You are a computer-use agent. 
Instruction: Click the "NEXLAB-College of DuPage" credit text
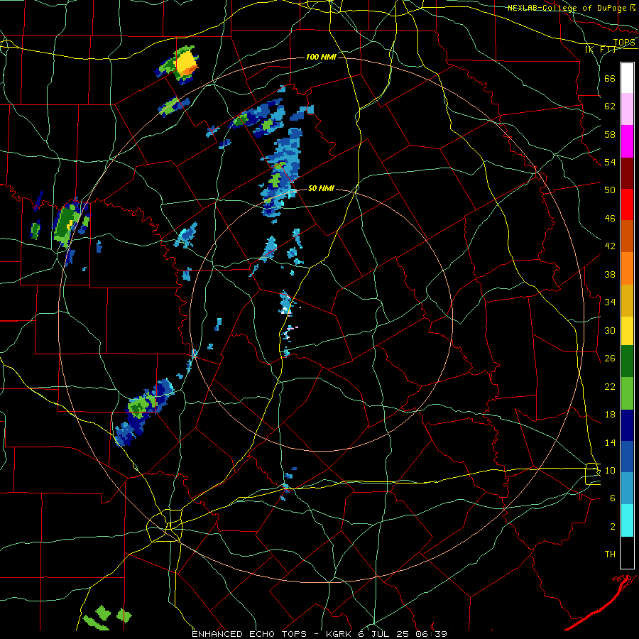(x=567, y=8)
